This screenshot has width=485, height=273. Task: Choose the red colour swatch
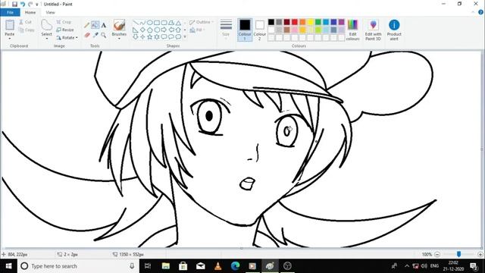pos(295,22)
